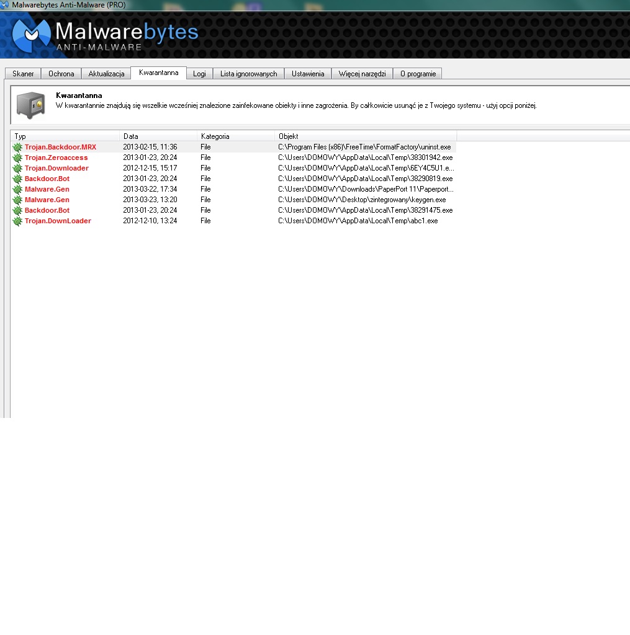Click the date 2013-02-15, 11:36
This screenshot has height=635, width=630.
click(x=150, y=147)
